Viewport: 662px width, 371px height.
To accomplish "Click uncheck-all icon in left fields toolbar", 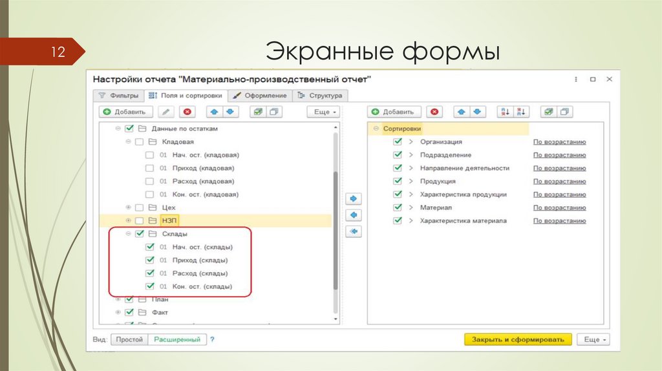I will [274, 112].
